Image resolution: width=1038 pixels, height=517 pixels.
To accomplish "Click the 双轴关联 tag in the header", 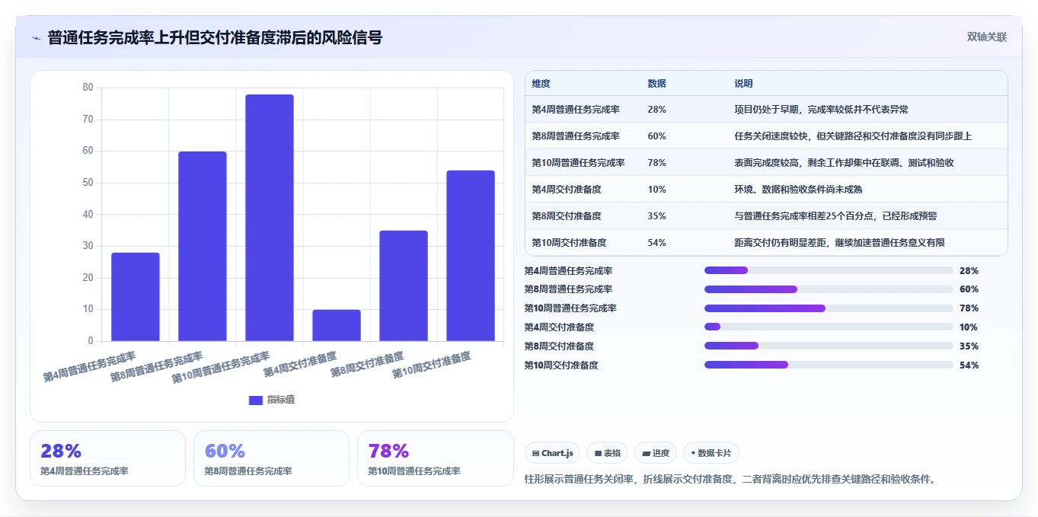I will [x=987, y=37].
